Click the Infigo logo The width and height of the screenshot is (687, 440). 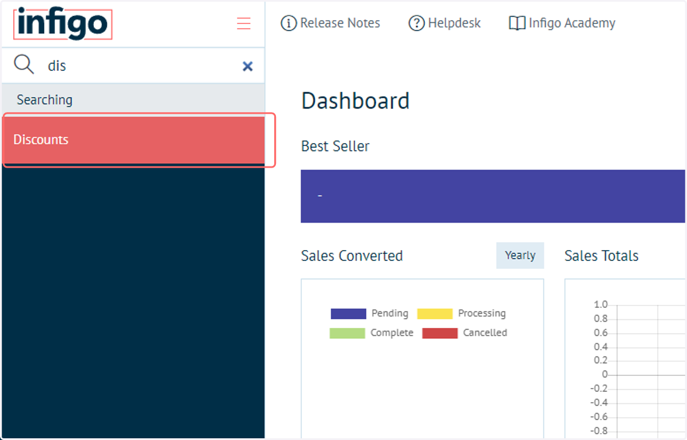[62, 24]
